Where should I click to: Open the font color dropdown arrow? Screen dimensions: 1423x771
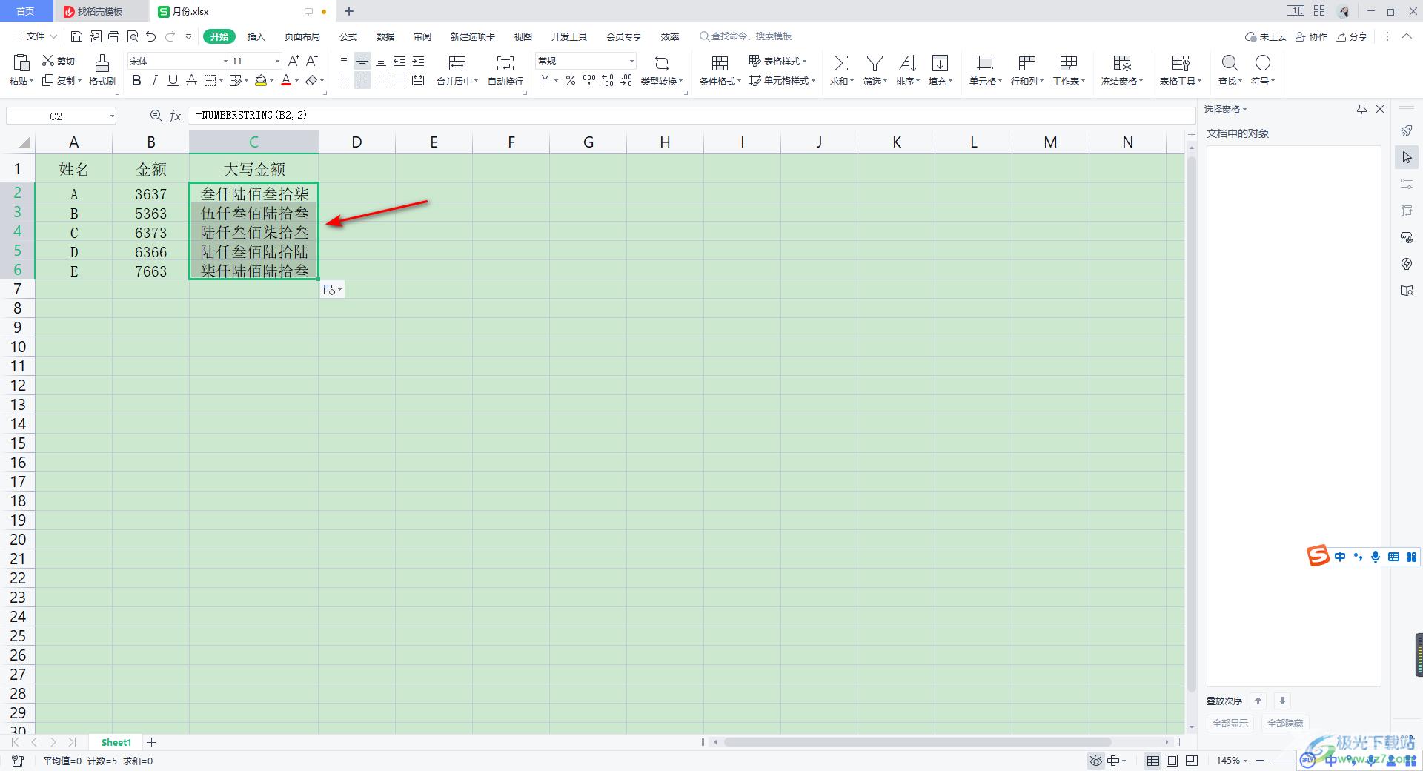click(297, 80)
